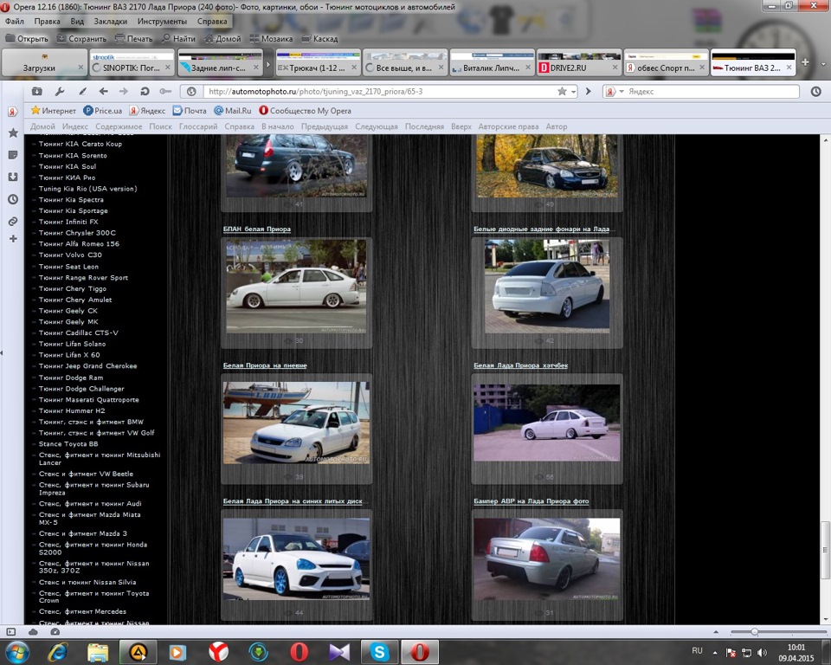
Task: Open the search engine dropdown next to Yandex icon
Action: pos(622,91)
